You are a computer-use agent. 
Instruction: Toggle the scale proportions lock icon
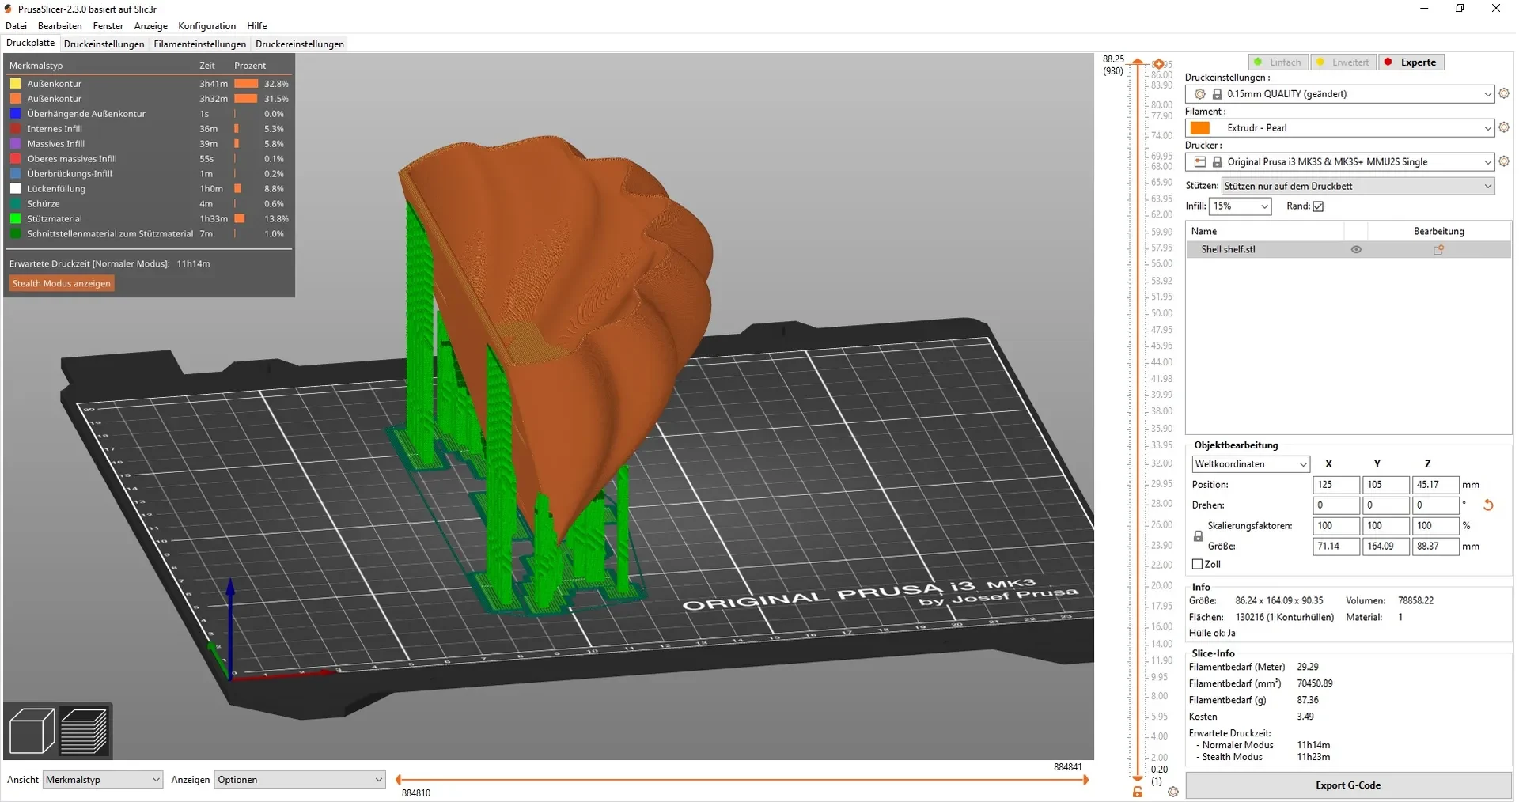[1199, 536]
